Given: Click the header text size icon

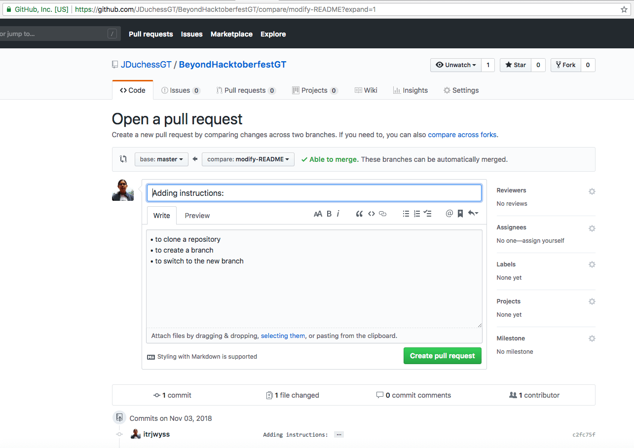Looking at the screenshot, I should (318, 214).
